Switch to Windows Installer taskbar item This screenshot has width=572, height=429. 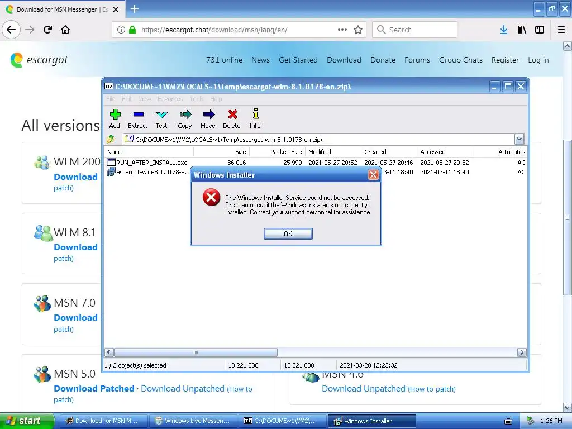click(371, 421)
